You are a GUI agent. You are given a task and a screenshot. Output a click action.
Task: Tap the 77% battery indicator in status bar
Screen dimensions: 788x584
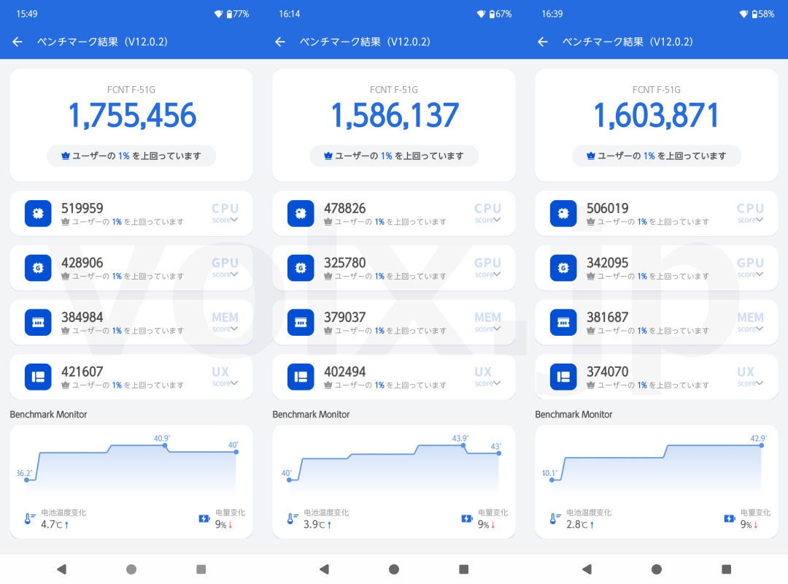[x=238, y=14]
